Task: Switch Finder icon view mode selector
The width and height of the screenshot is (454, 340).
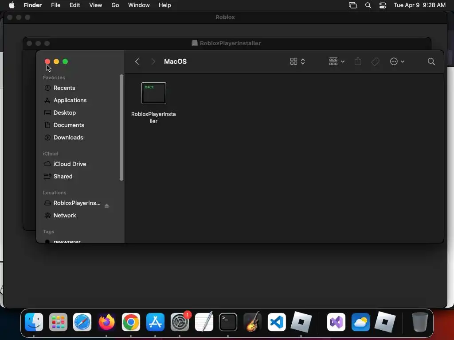Action: coord(297,62)
